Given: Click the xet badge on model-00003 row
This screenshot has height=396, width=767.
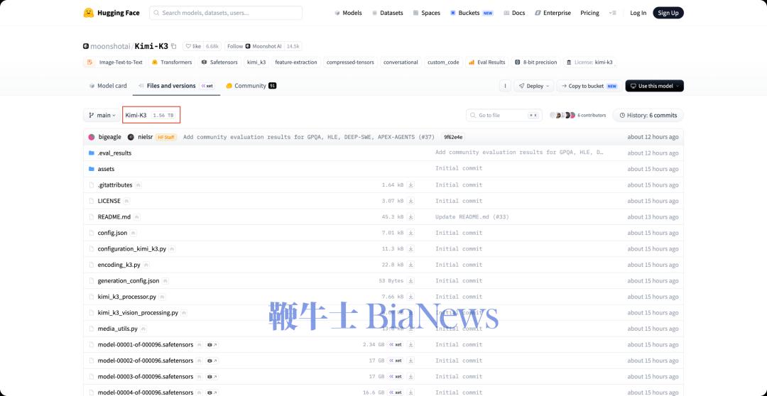Looking at the screenshot, I should pyautogui.click(x=396, y=376).
